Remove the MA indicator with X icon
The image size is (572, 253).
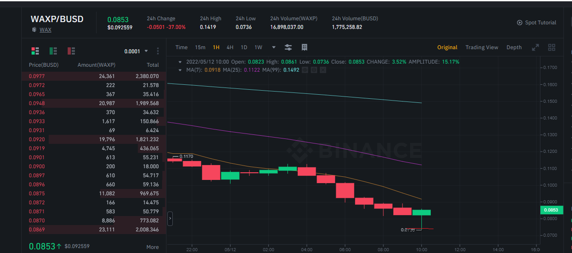[323, 70]
